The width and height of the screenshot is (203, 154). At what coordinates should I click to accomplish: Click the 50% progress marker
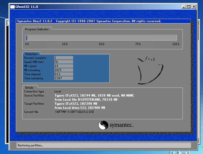click(x=102, y=44)
